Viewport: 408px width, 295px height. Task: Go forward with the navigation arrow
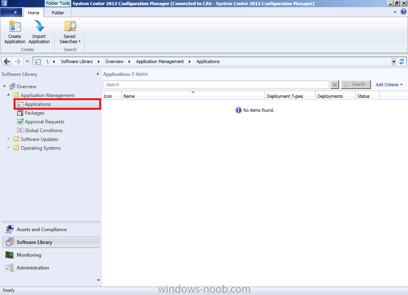[18, 61]
